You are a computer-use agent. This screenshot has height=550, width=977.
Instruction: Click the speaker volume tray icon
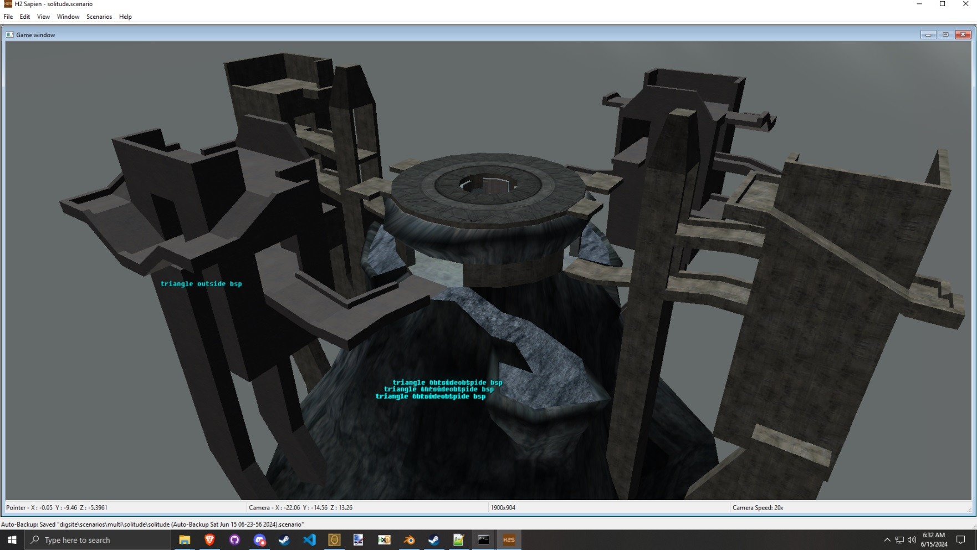[x=912, y=540]
